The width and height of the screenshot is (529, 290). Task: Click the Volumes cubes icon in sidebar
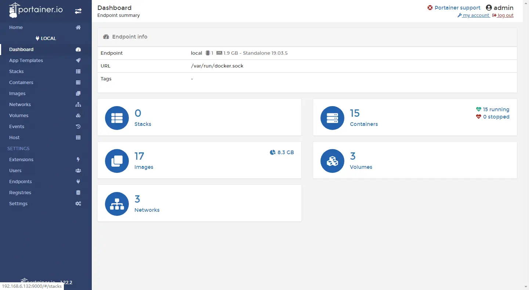pyautogui.click(x=78, y=116)
